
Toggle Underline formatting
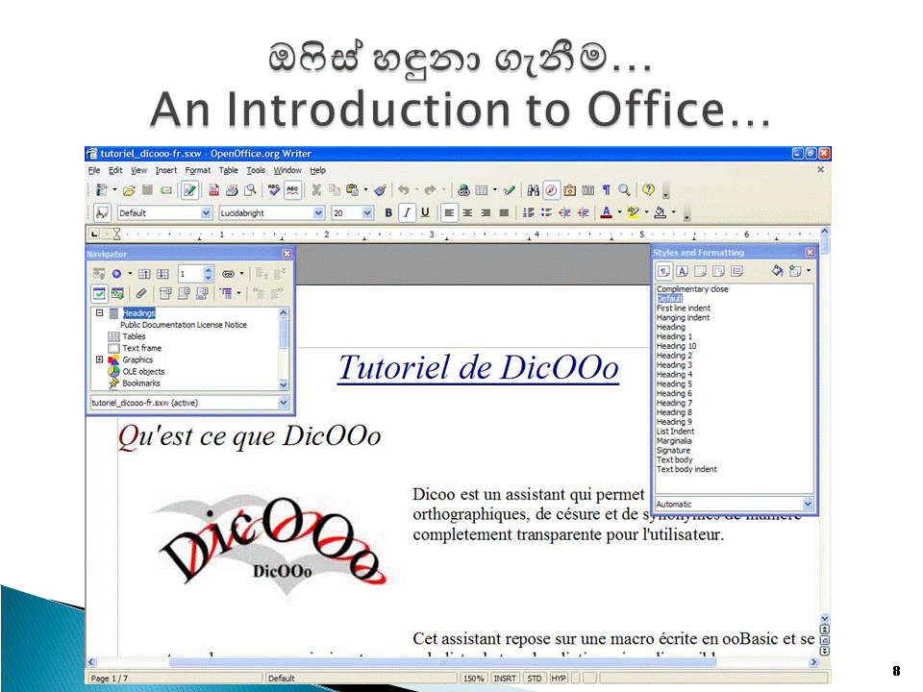point(425,213)
